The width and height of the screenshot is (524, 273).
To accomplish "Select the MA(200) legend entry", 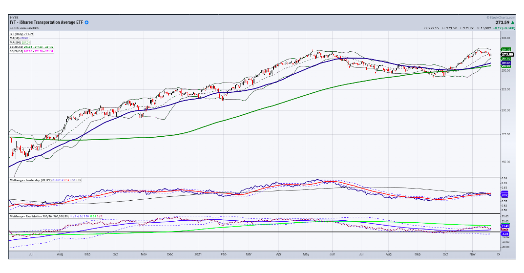I will (x=20, y=42).
